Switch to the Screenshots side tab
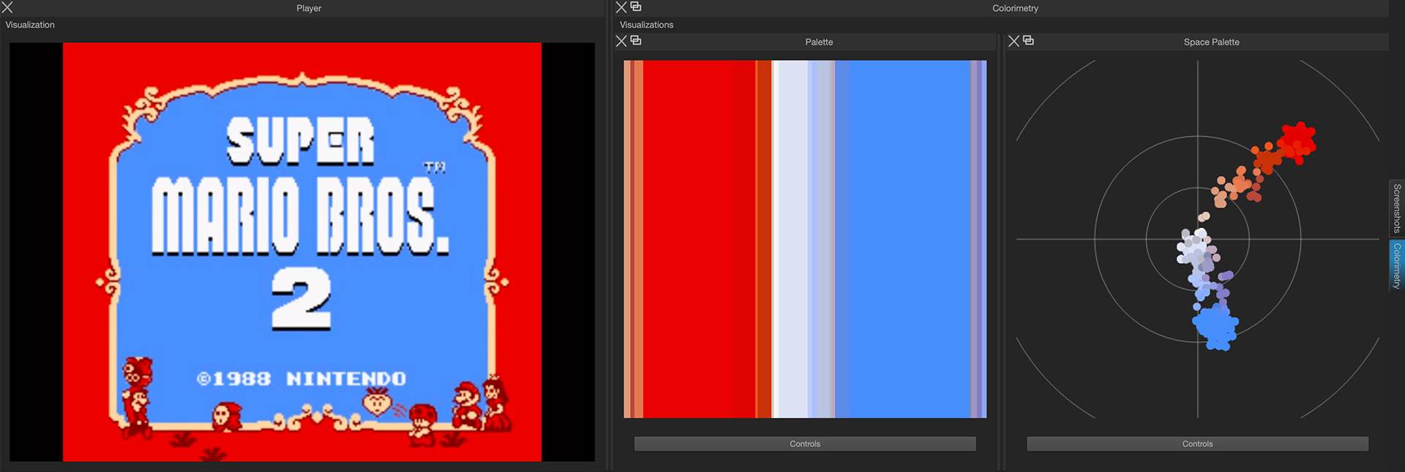Screen dimensions: 1405x472 point(1397,208)
